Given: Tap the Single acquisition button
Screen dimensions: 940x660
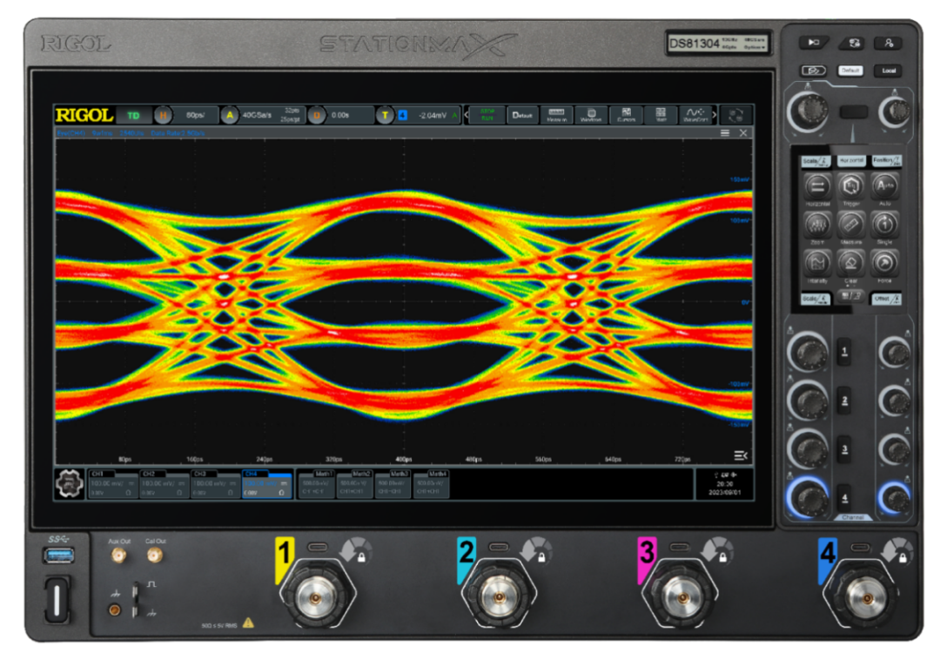Looking at the screenshot, I should pyautogui.click(x=885, y=226).
